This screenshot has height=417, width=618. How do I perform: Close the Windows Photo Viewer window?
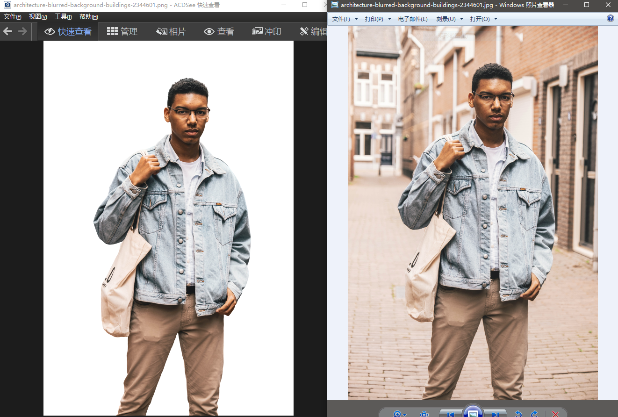(x=607, y=5)
